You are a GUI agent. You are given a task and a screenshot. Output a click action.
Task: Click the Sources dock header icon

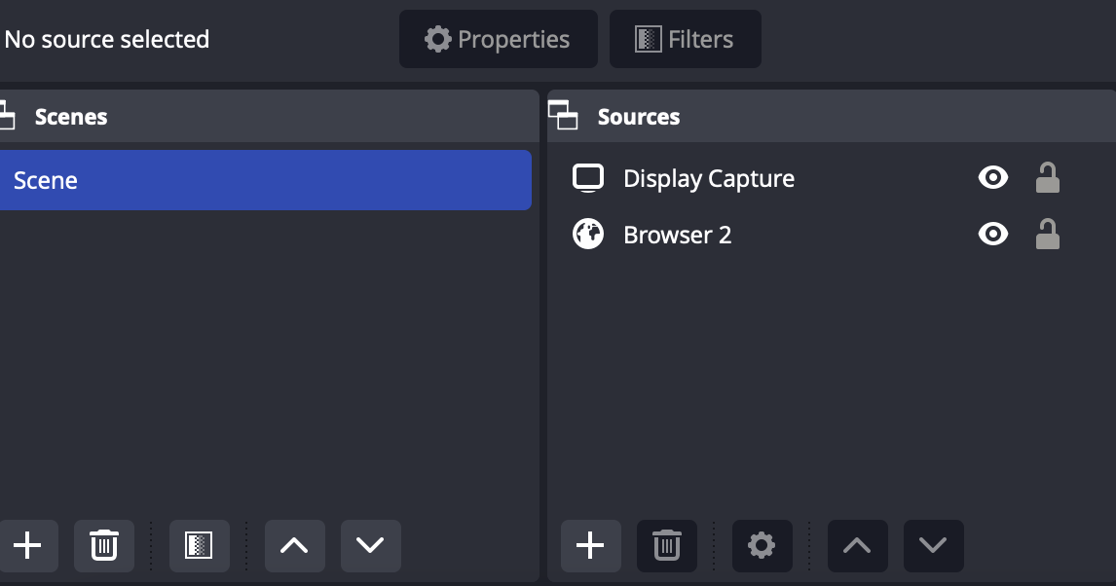coord(564,116)
